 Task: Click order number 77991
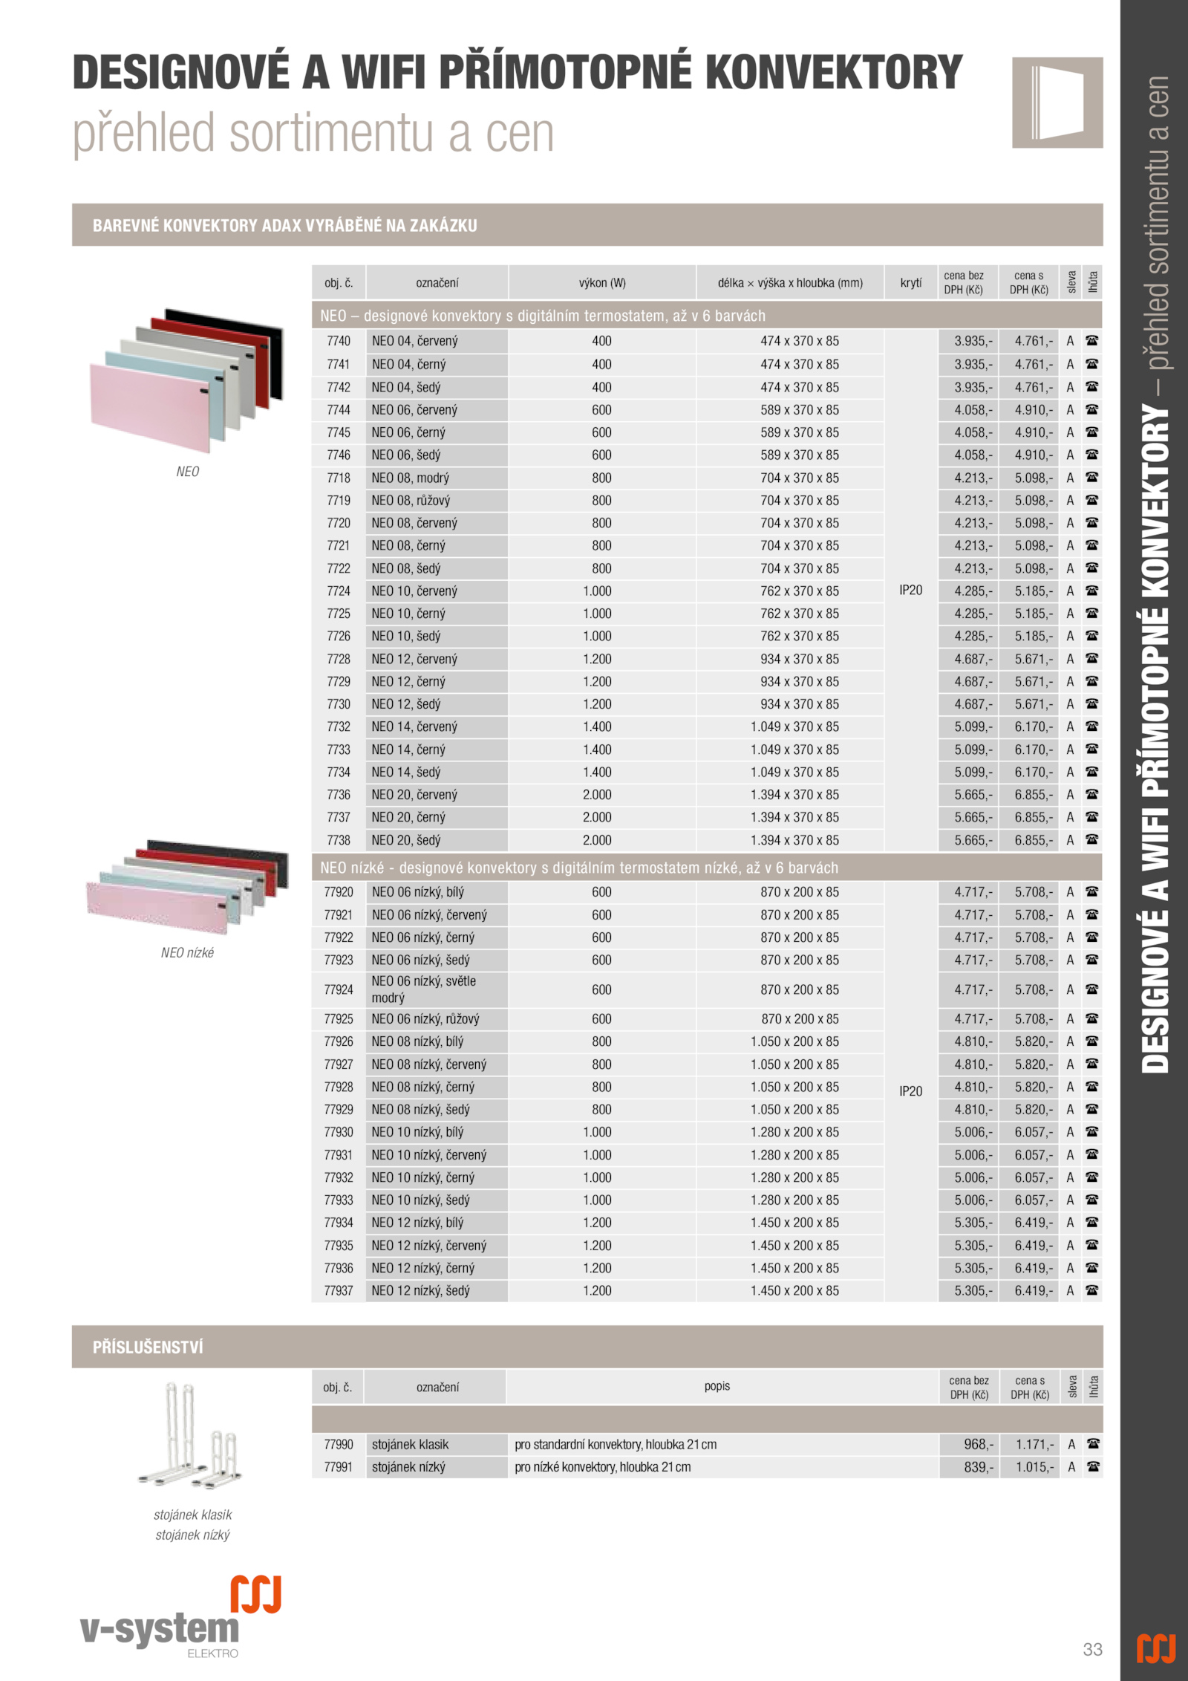click(x=339, y=1466)
